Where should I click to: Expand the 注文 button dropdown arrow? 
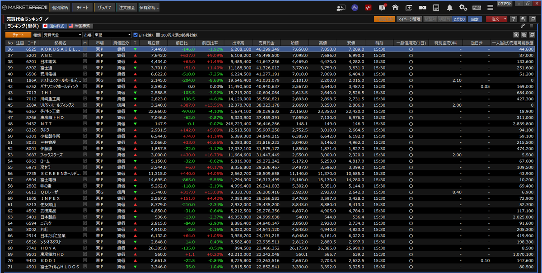504,19
